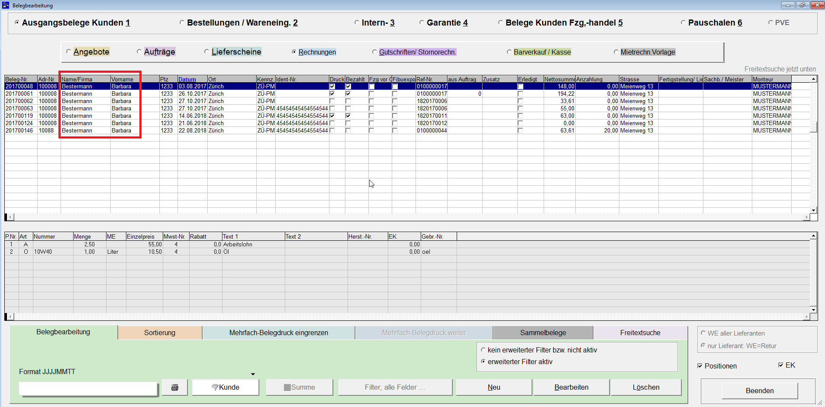The image size is (825, 407).
Task: Click the right scroll arrow below the invoice table
Action: pos(806,217)
